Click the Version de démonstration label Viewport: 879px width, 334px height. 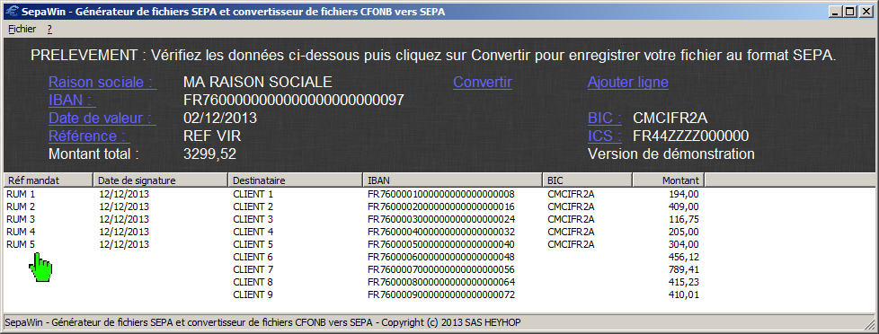point(671,154)
